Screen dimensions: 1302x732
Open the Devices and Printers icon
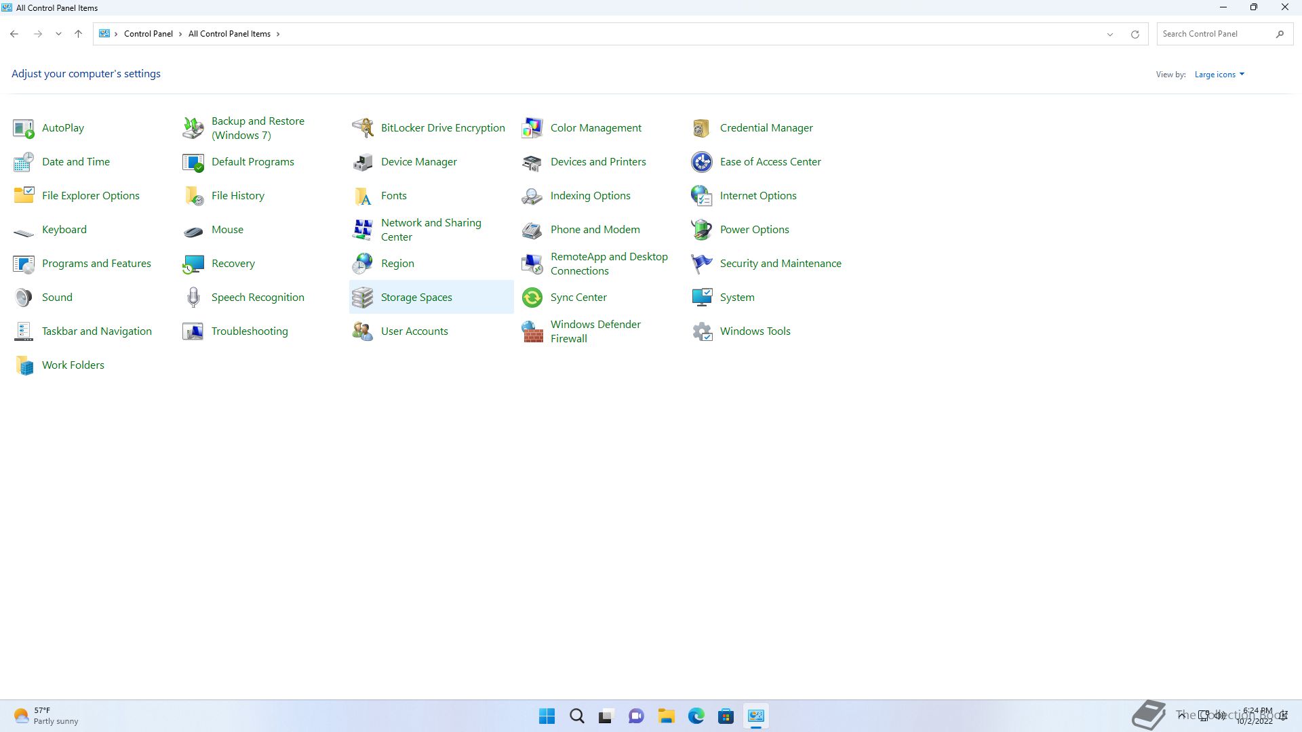click(x=532, y=162)
